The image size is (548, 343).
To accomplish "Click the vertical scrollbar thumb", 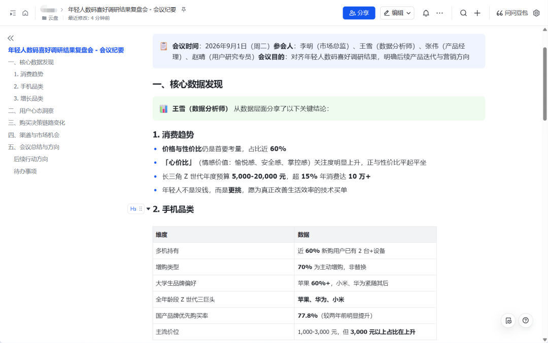I will click(x=544, y=84).
